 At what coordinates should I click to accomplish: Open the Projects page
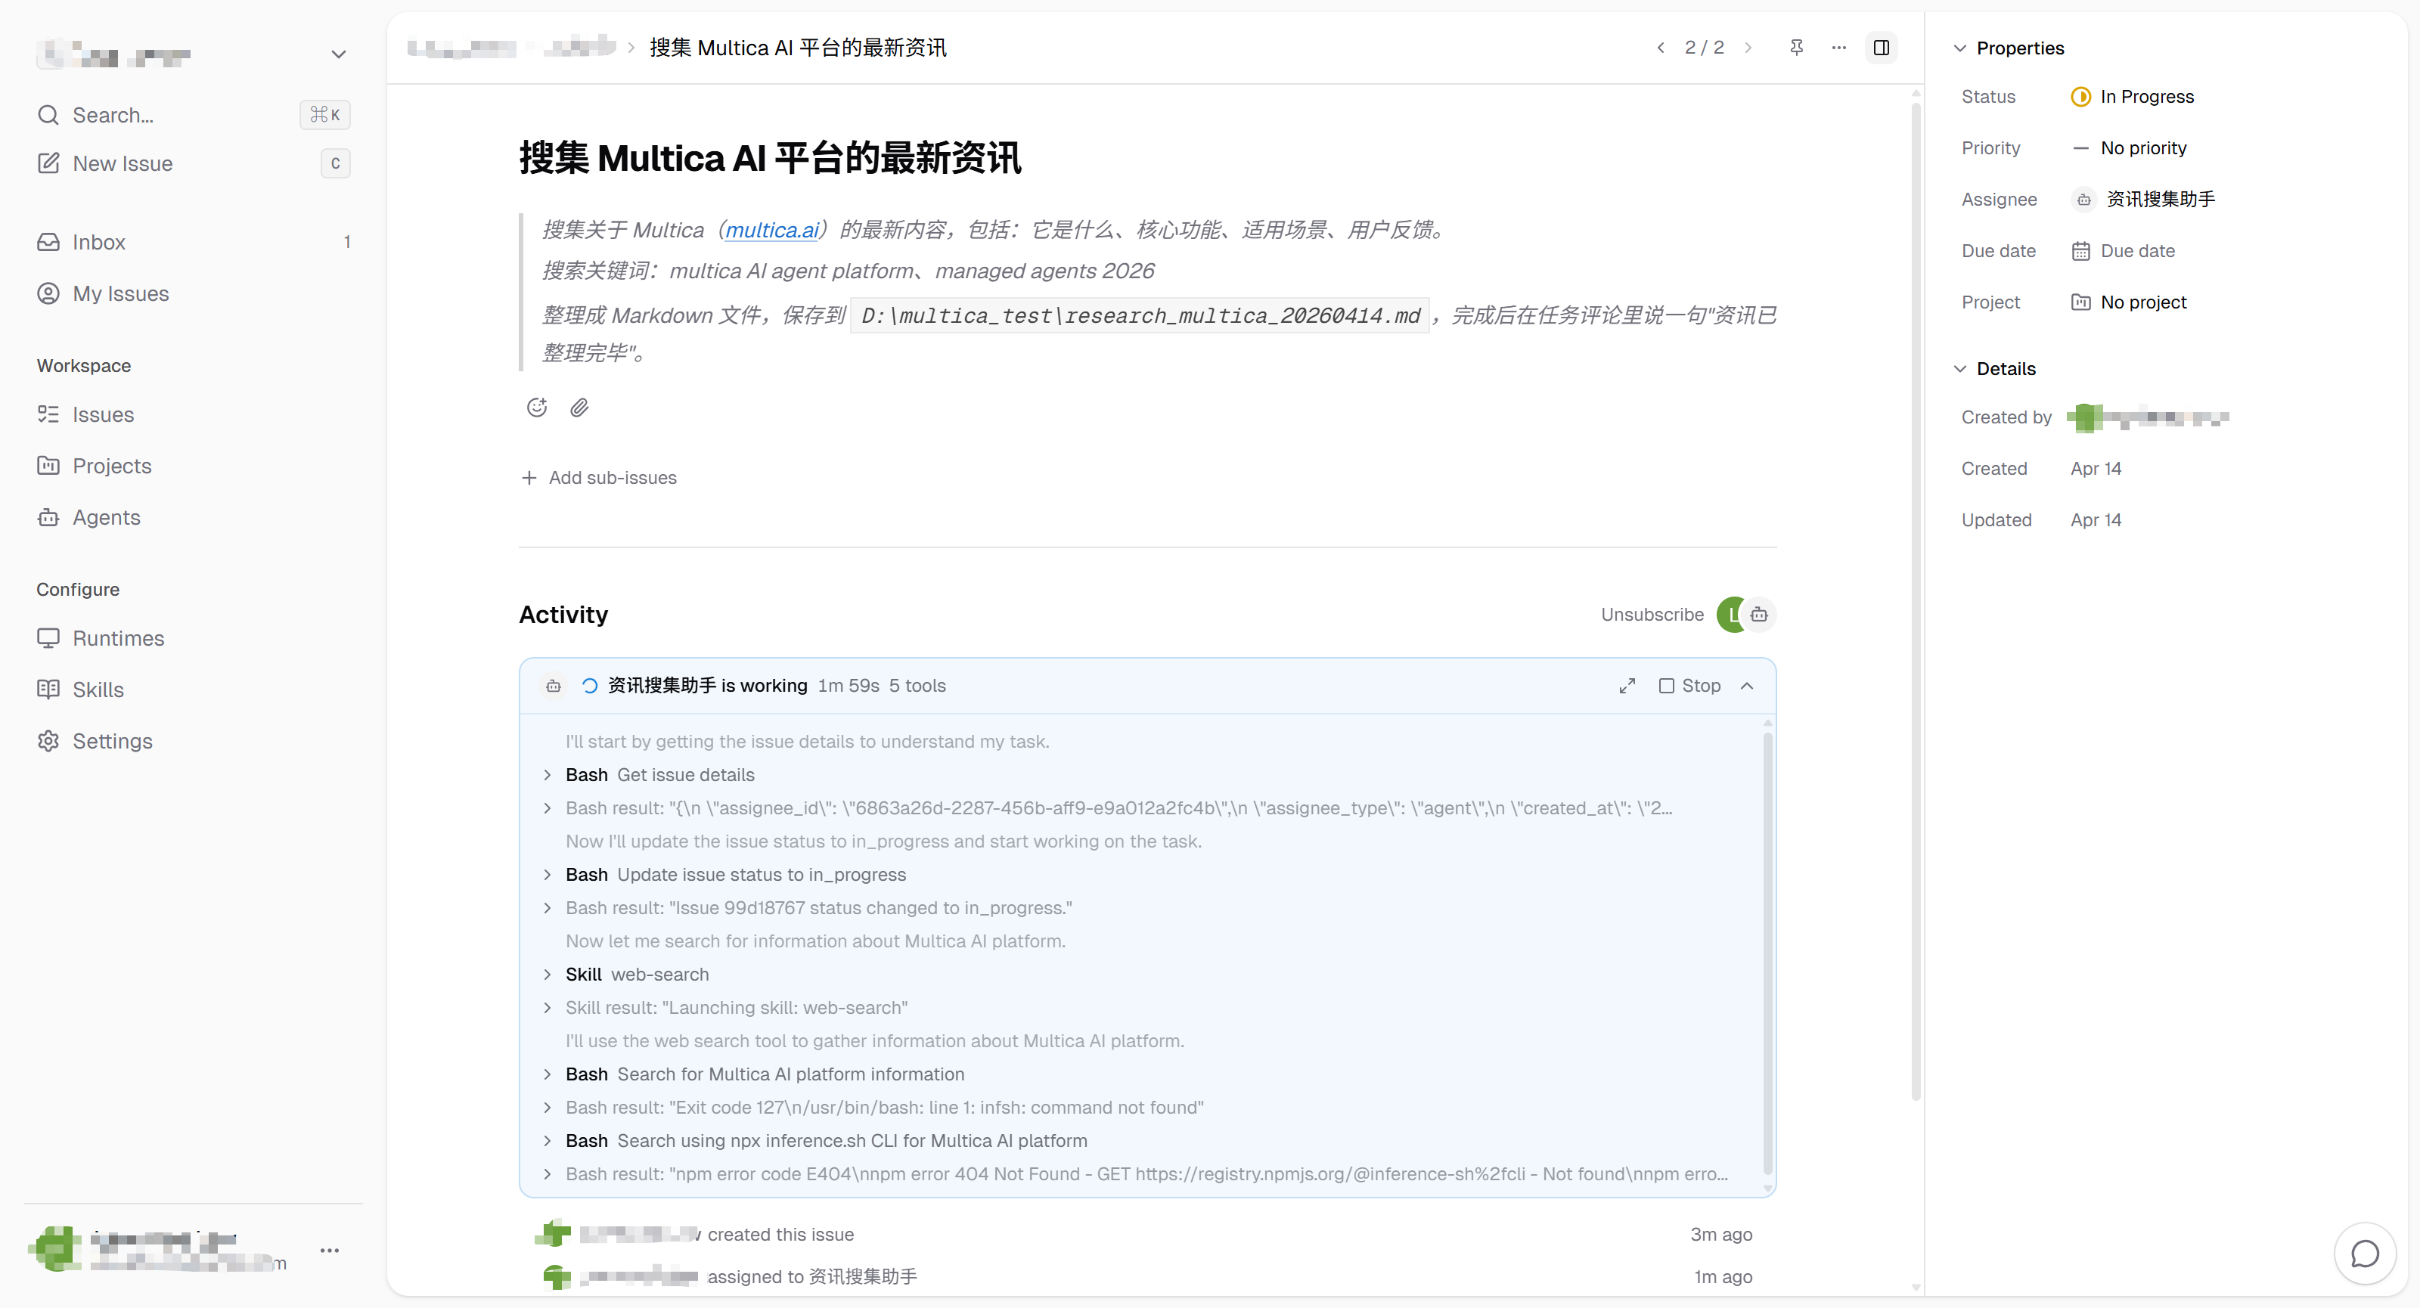pos(193,466)
